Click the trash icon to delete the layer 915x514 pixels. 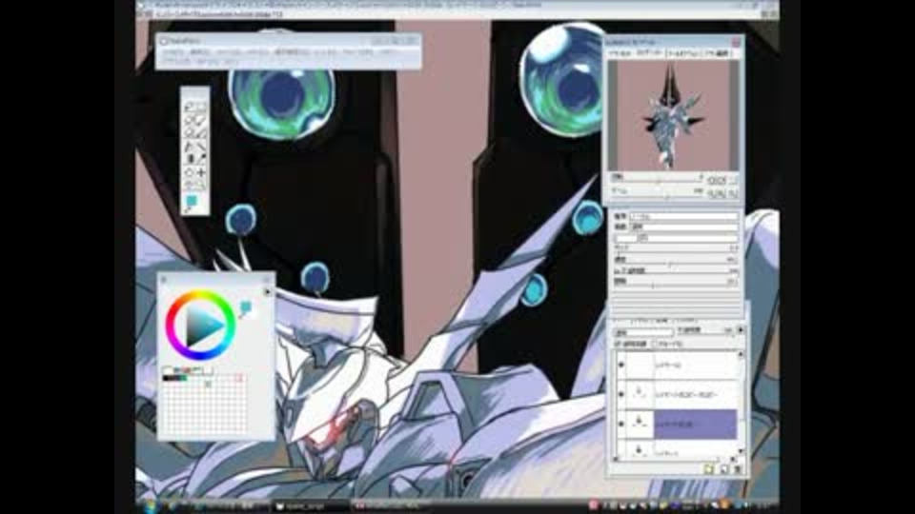[738, 469]
